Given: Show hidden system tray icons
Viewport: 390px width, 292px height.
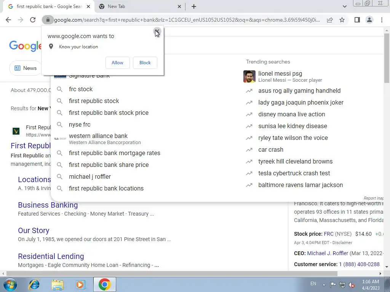Looking at the screenshot, I should click(x=324, y=285).
